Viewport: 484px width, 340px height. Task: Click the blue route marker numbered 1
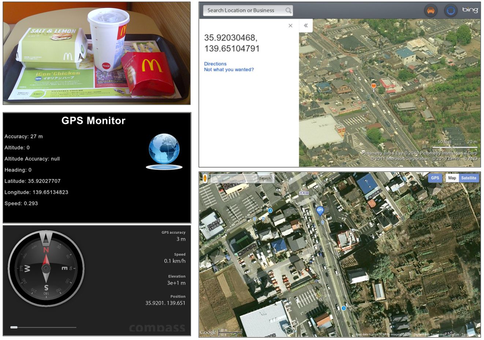[x=344, y=308]
